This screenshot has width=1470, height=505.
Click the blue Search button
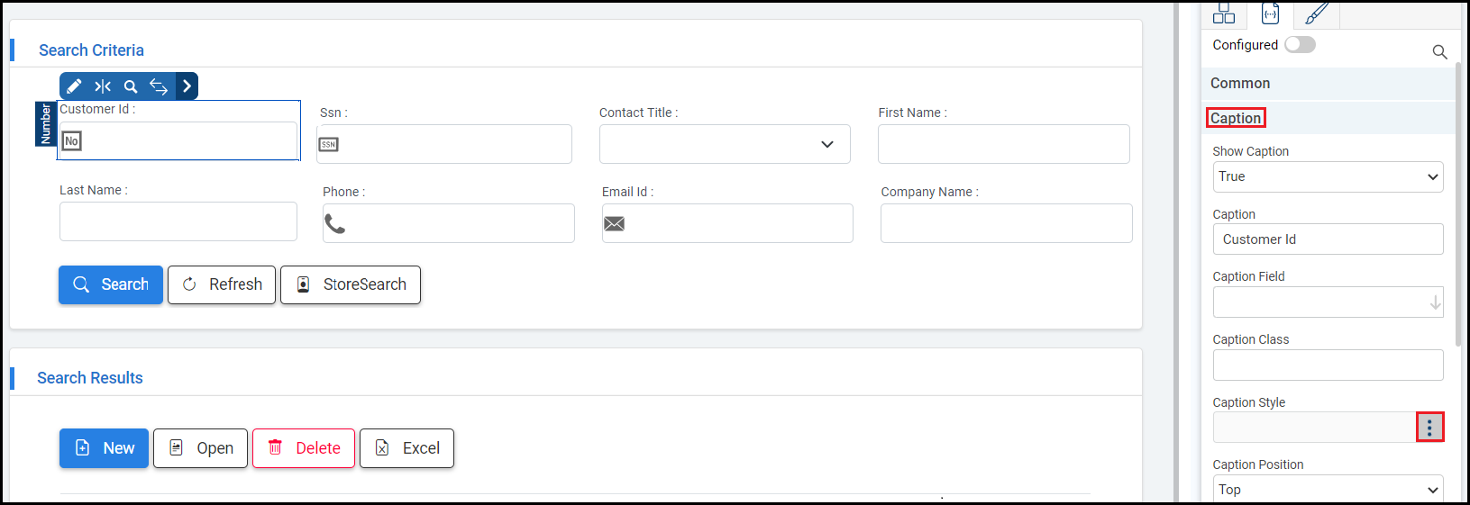(x=111, y=284)
